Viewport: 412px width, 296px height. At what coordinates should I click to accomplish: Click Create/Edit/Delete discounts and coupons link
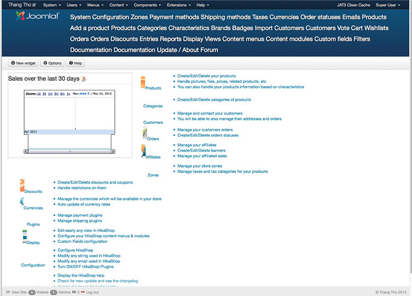coord(95,182)
